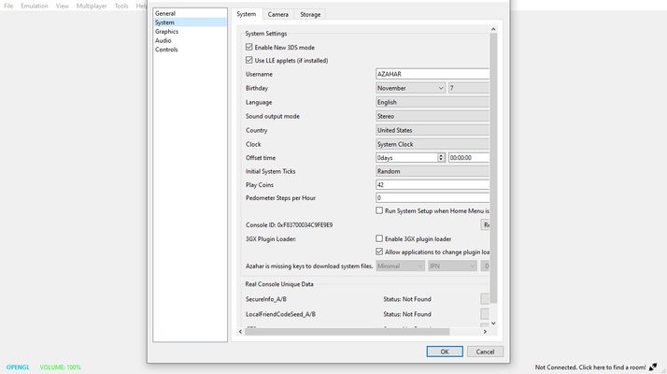Viewport: 667px width, 374px height.
Task: Click the Pedometer Steps per Hour field
Action: click(433, 197)
